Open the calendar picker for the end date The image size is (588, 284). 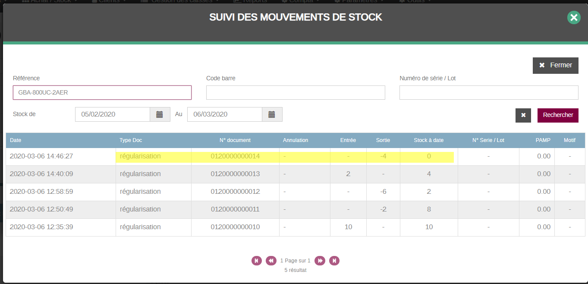(272, 114)
